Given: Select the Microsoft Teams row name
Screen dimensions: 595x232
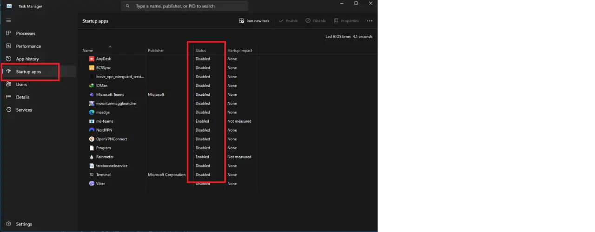Looking at the screenshot, I should pos(110,94).
